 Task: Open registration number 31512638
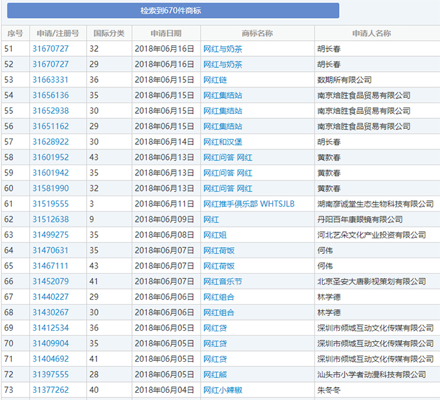[x=50, y=219]
